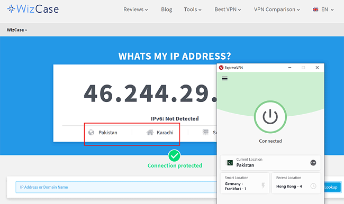This screenshot has width=344, height=204.
Task: Close the ExpressVPN window
Action: click(317, 68)
